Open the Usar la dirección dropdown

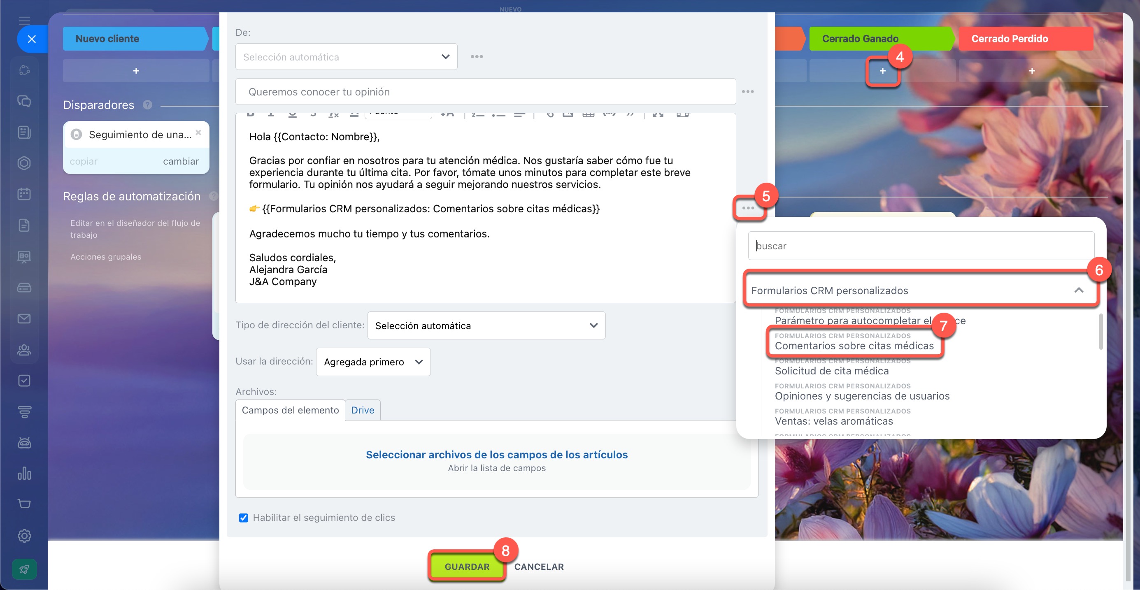pos(373,362)
